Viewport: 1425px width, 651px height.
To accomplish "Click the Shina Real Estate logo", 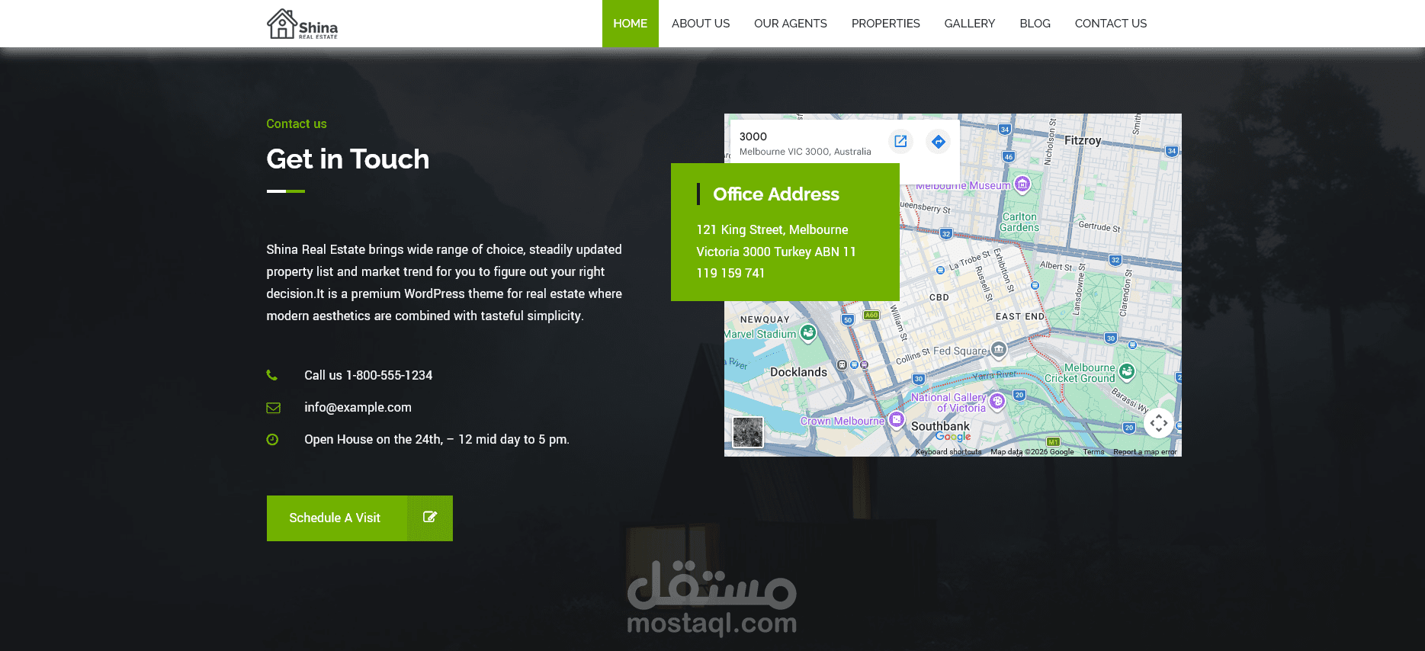I will (302, 24).
